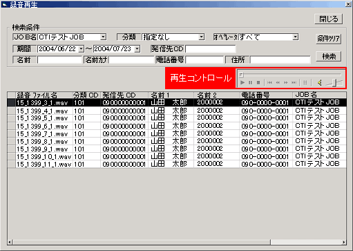This screenshot has height=251, width=353.
Task: Expand the start date 2004/06/22 picker
Action: [81, 49]
